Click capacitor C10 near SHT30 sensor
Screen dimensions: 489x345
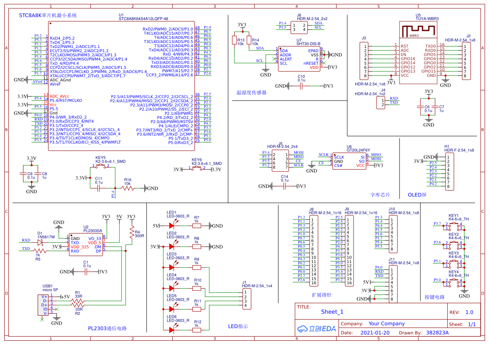tap(301, 86)
